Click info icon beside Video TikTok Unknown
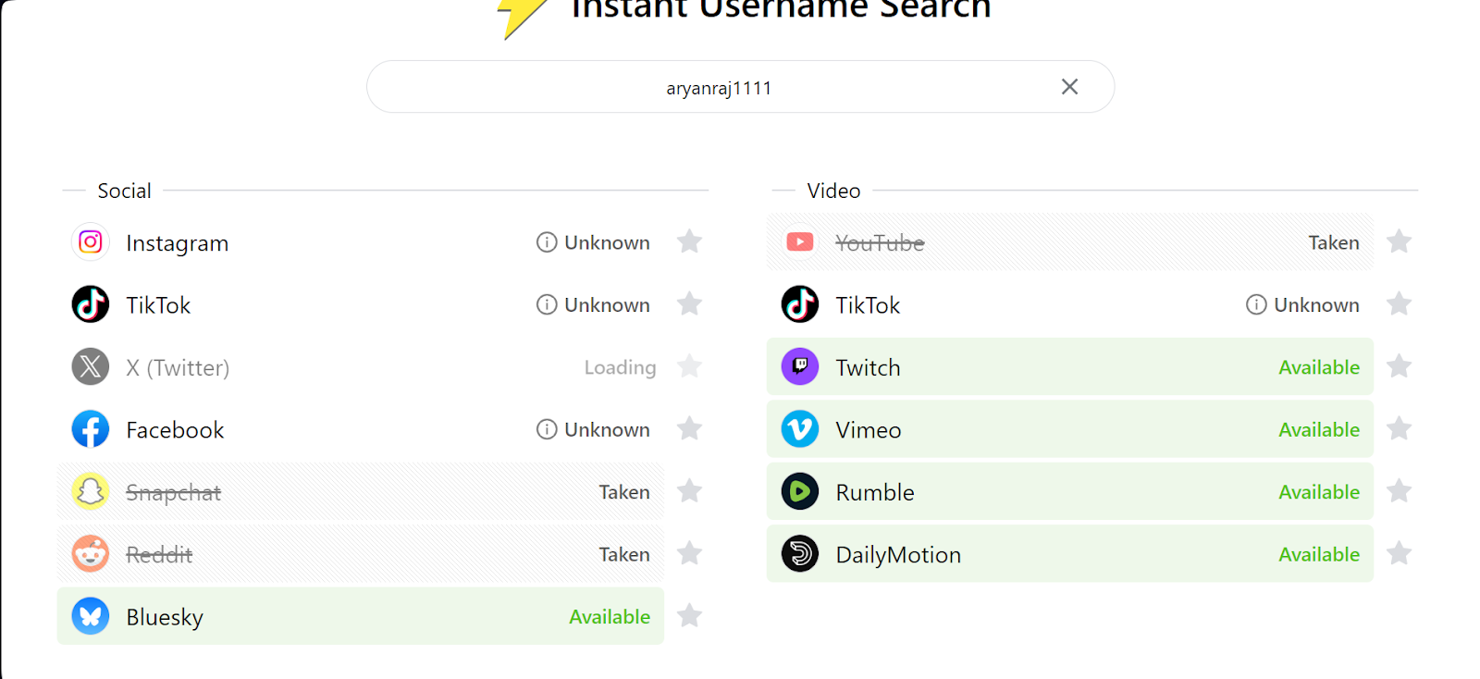The image size is (1480, 679). coord(1256,304)
